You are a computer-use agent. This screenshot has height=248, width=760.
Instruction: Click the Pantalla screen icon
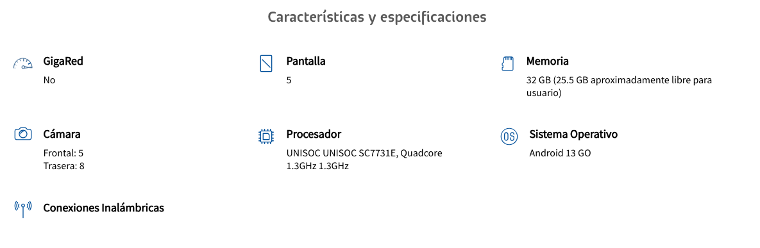coord(266,63)
